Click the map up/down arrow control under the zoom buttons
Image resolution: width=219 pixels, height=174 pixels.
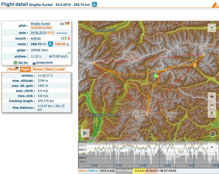point(212,113)
